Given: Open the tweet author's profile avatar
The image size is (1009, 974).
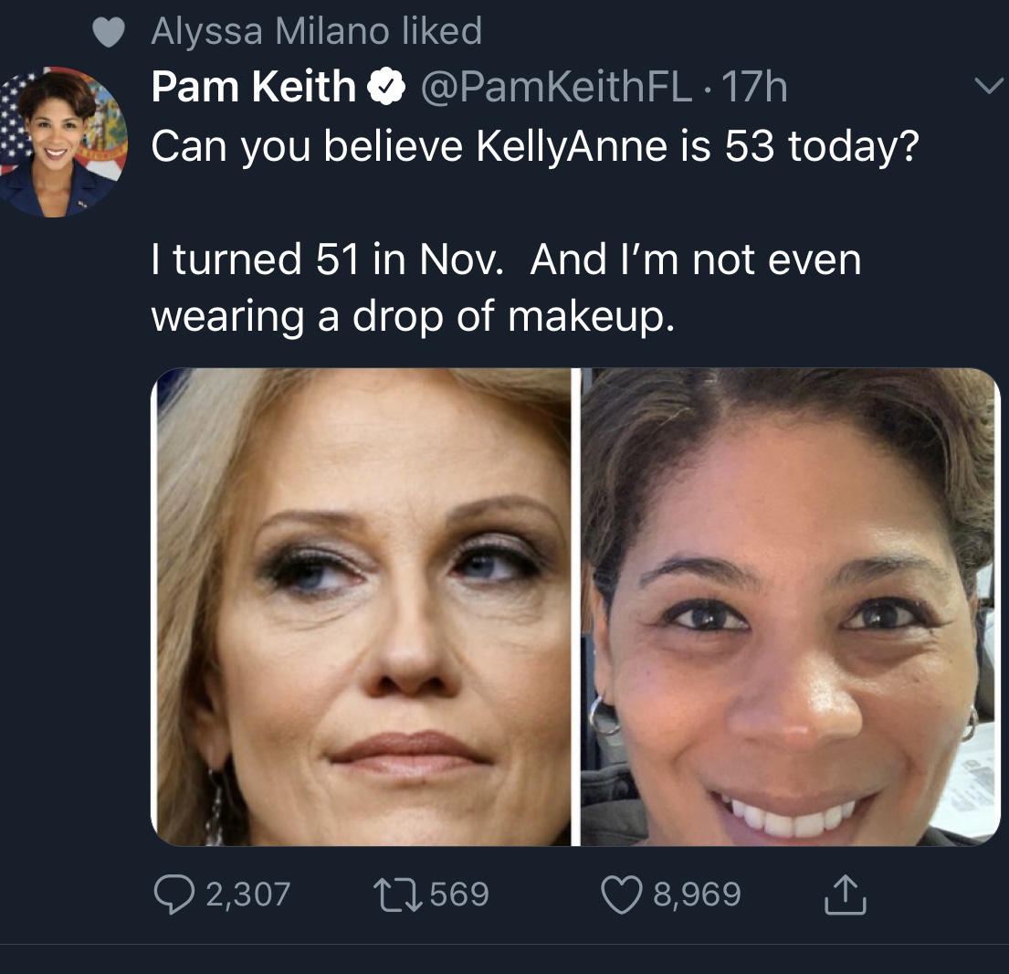Looking at the screenshot, I should pyautogui.click(x=60, y=144).
